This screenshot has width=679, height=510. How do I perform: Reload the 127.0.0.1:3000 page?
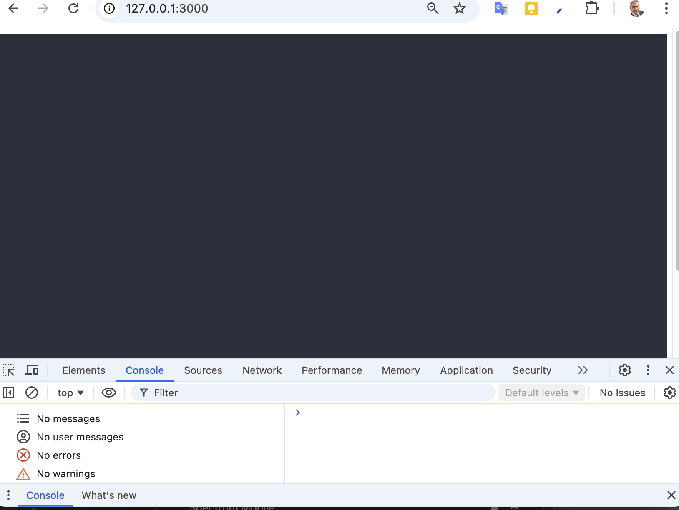[73, 8]
